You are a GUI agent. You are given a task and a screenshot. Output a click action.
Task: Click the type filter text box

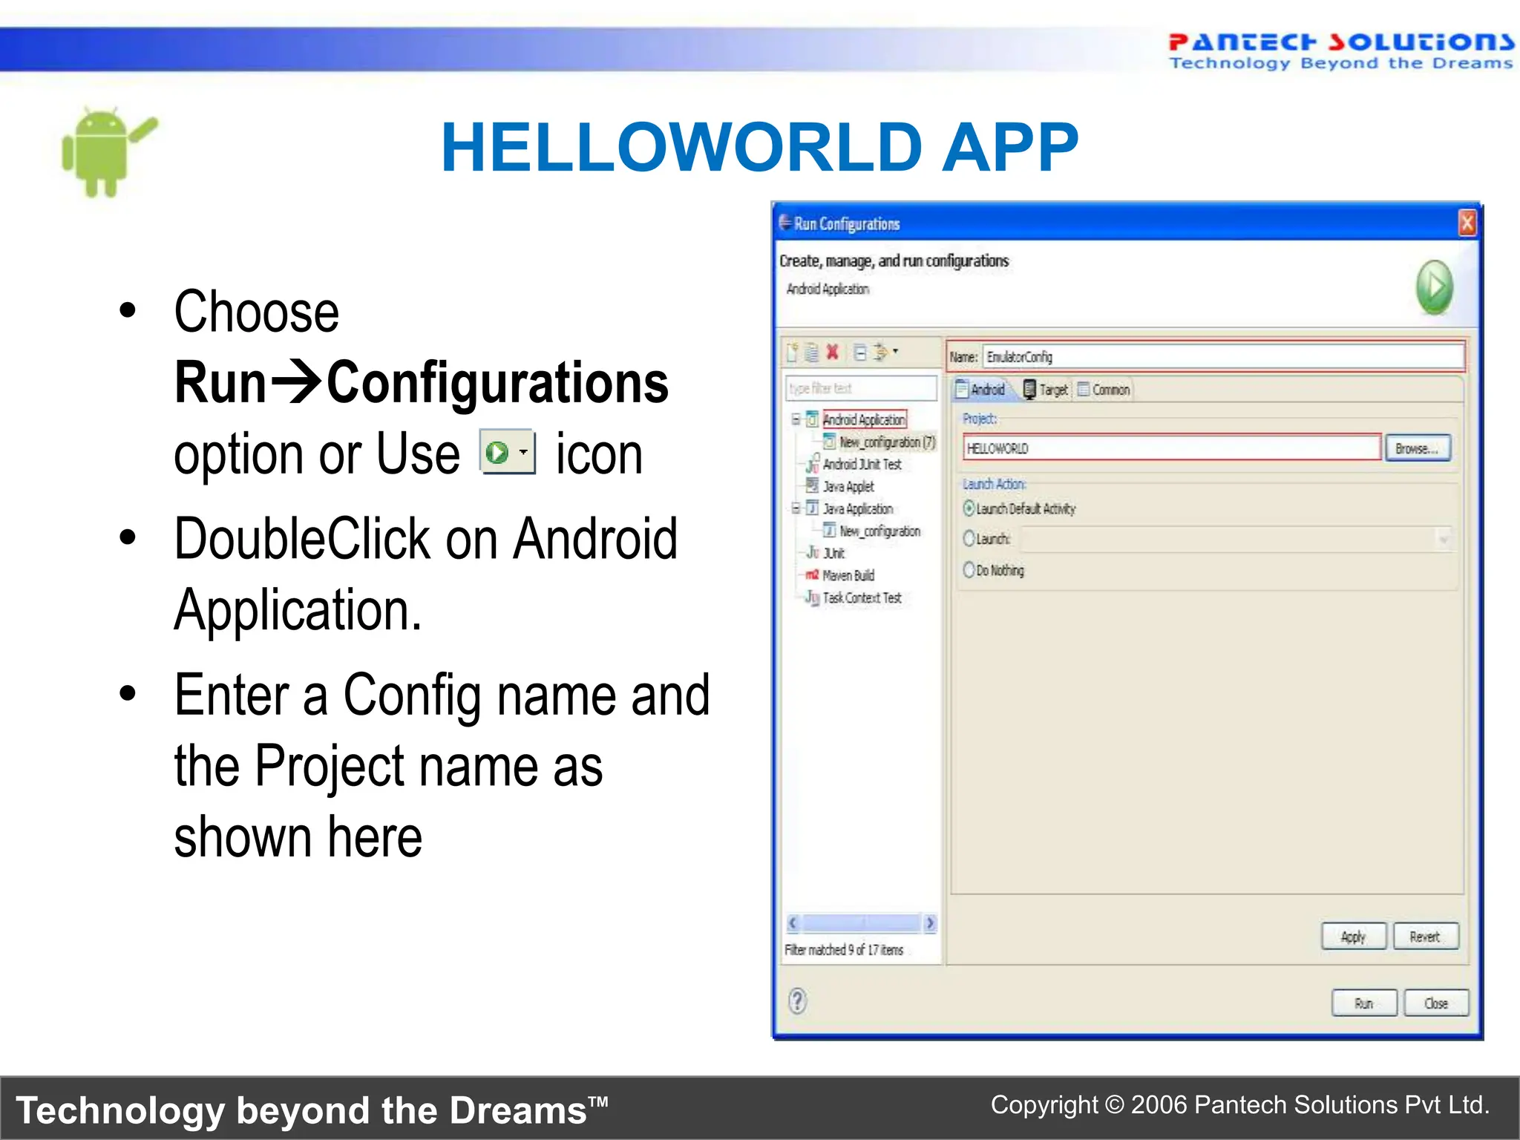point(861,388)
